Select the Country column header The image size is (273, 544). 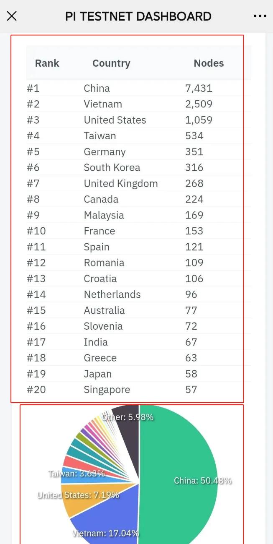[x=111, y=63]
